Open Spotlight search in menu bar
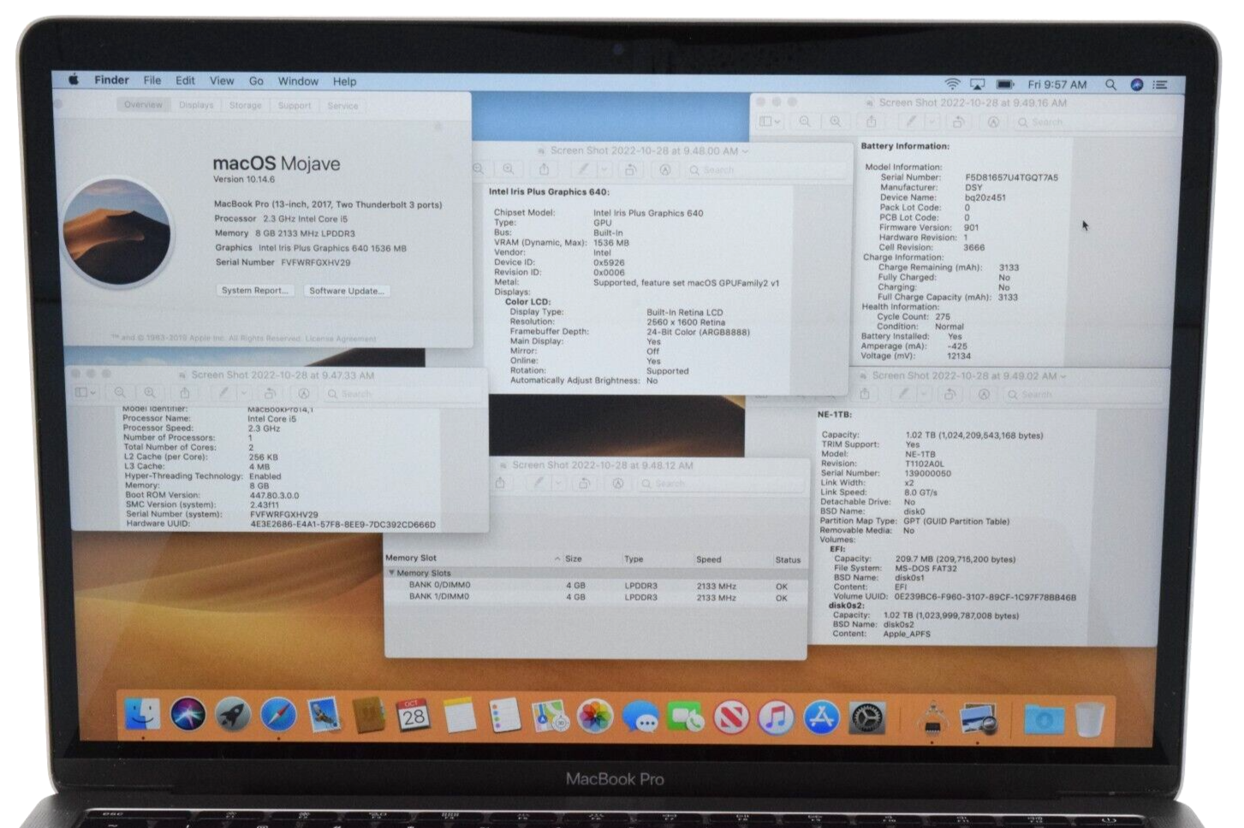The width and height of the screenshot is (1244, 828). 1110,85
